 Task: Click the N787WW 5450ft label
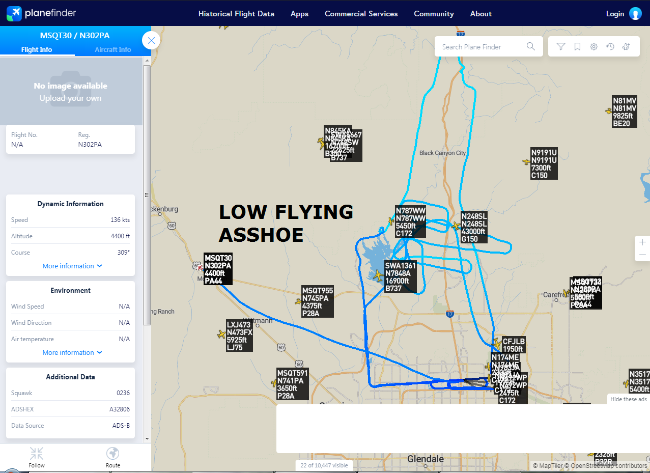tap(411, 222)
